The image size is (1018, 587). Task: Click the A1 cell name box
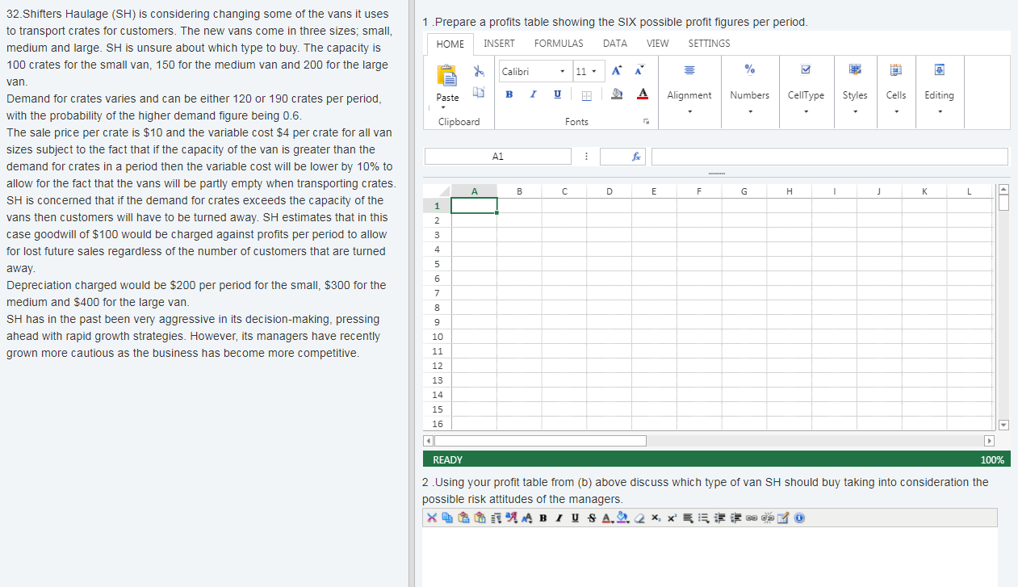(497, 157)
